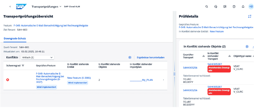Click the conflicting objects count 2
Viewport: 254px width, 108px height.
pyautogui.click(x=99, y=80)
